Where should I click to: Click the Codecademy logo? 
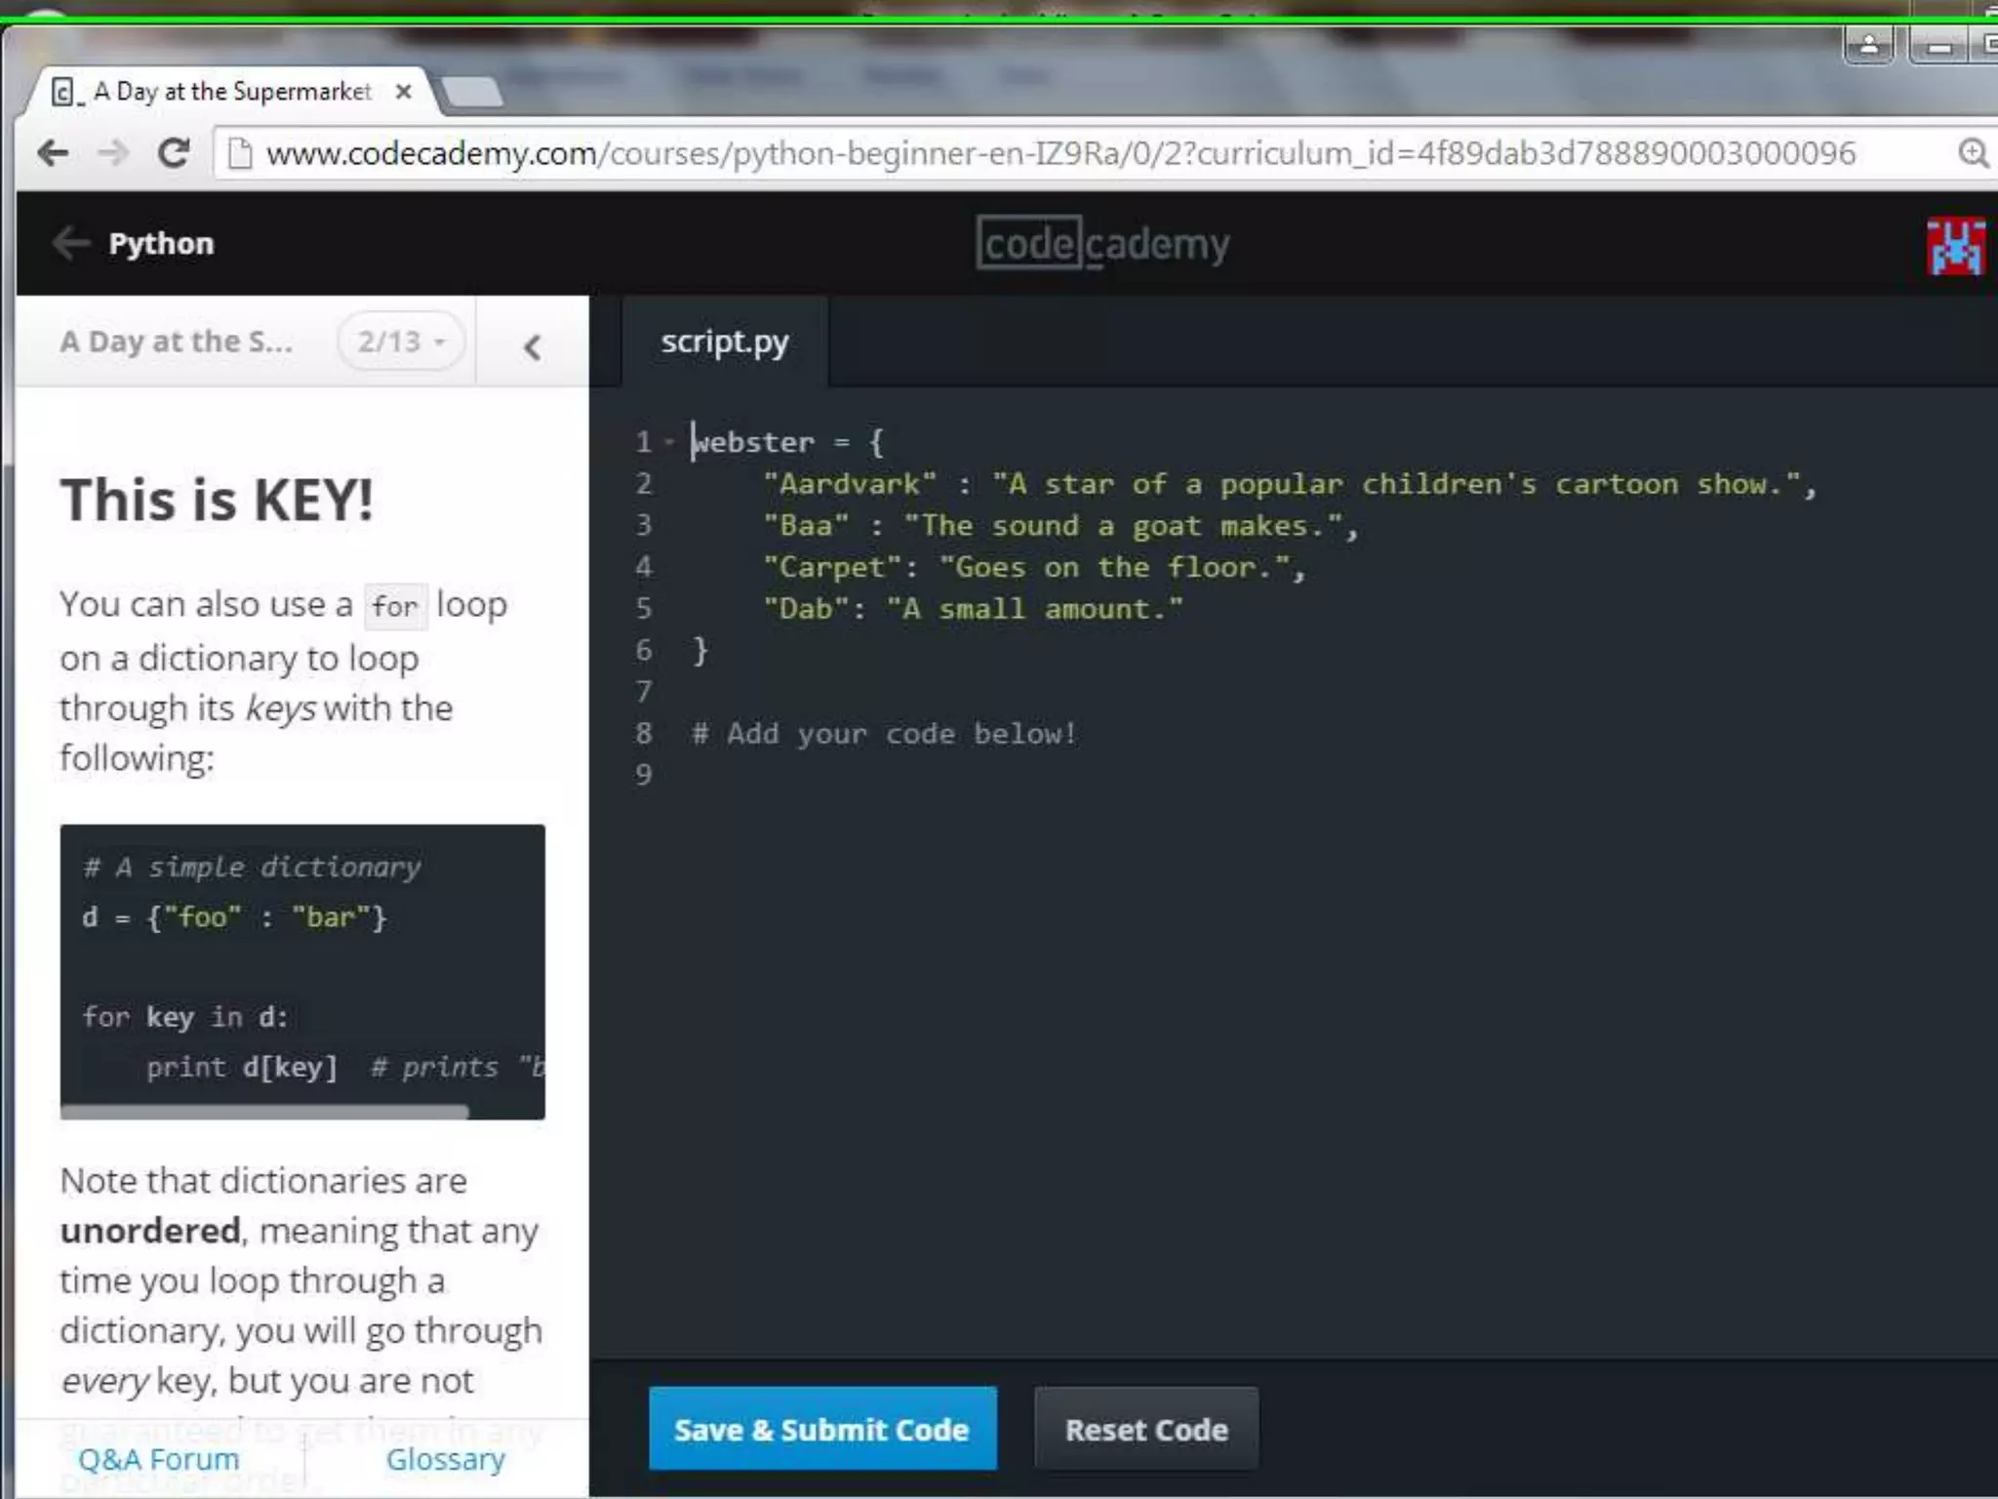coord(1102,244)
